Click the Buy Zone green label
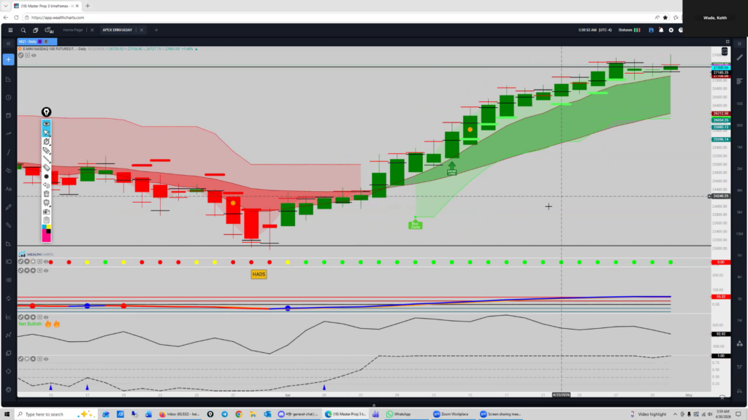 (416, 225)
